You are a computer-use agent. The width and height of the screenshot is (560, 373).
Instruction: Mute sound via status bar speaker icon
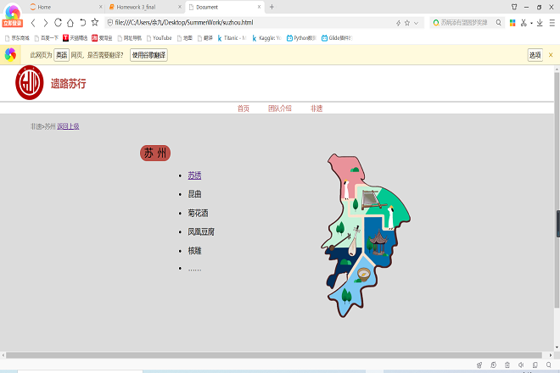(x=520, y=365)
